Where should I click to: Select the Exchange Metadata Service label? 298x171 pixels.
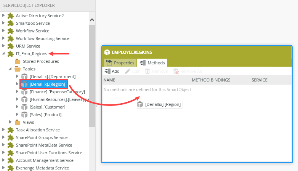tap(42, 168)
